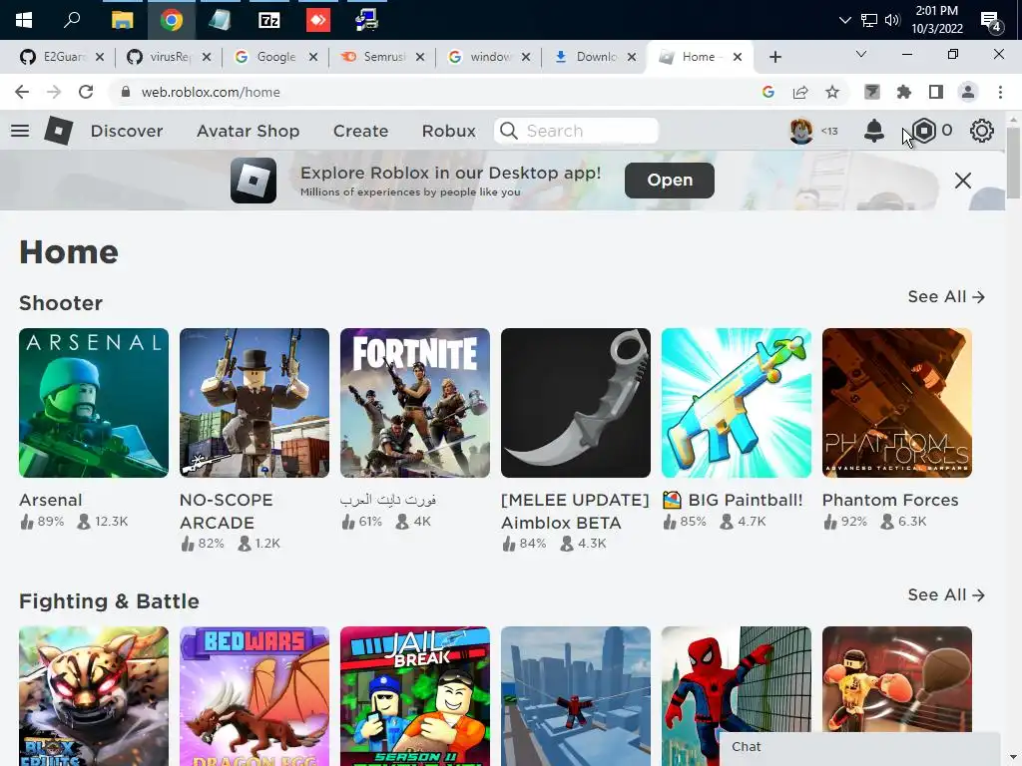Go forward to the next page
Screen dimensions: 1022x766
(x=54, y=92)
